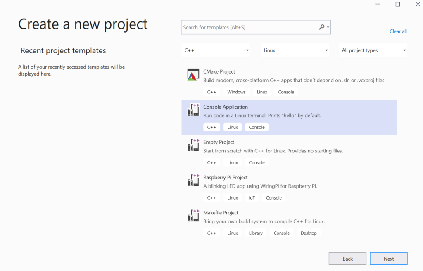Click the Library tag under Makefile Project
The height and width of the screenshot is (271, 423).
[x=256, y=233]
